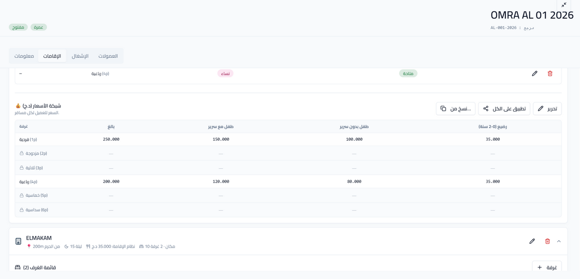
Task: Click the متاحة availability badge
Action: 408,73
